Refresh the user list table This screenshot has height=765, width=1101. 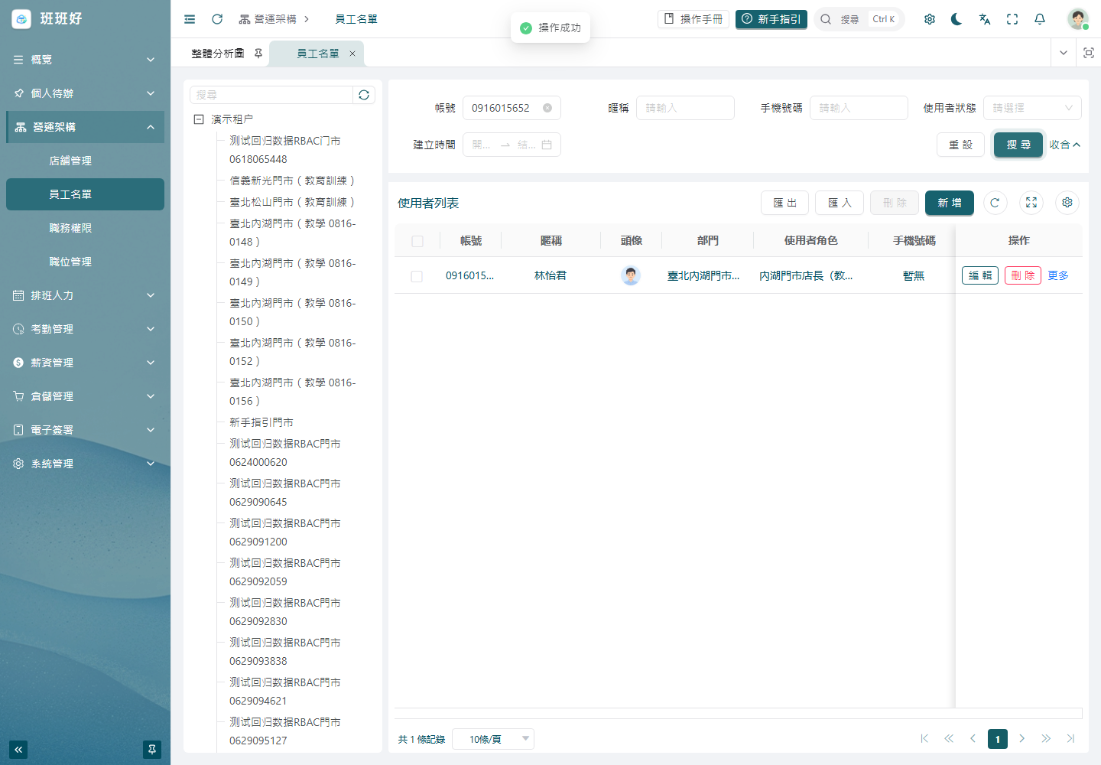click(995, 203)
